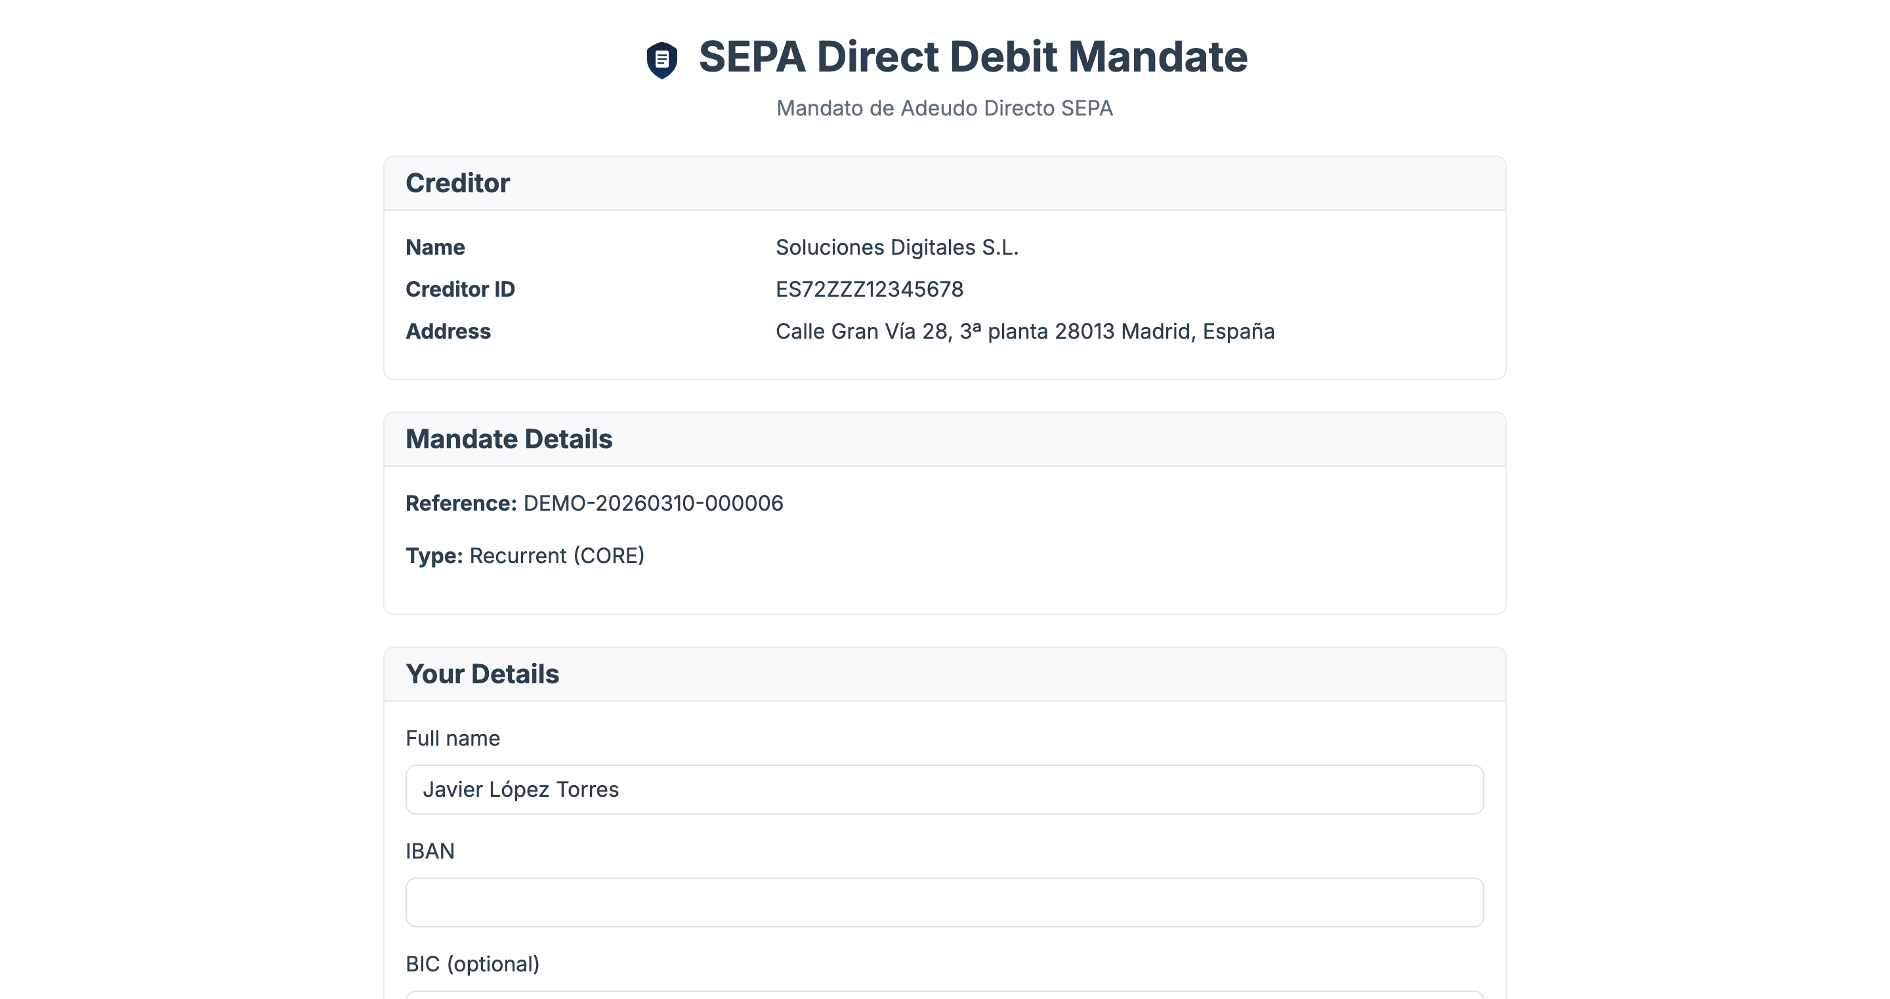Click the Mandate Details section header

point(509,439)
